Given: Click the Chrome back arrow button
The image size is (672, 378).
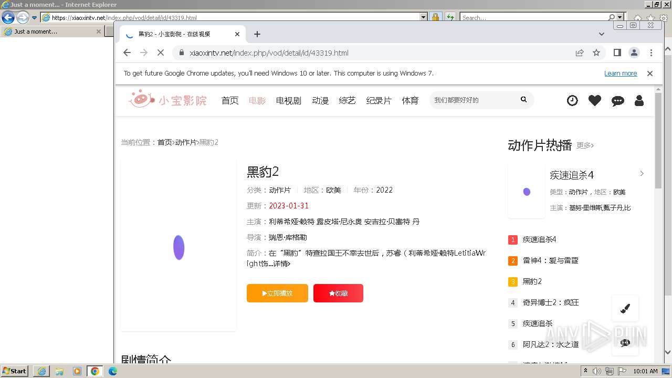Looking at the screenshot, I should [127, 52].
